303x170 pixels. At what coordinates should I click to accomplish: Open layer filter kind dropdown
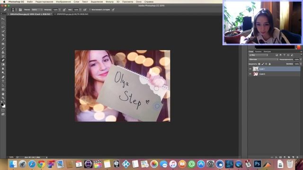click(x=258, y=55)
